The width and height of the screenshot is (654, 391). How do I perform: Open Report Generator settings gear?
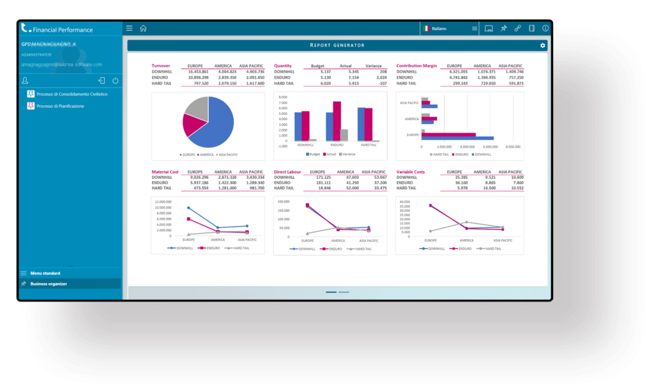pos(543,45)
